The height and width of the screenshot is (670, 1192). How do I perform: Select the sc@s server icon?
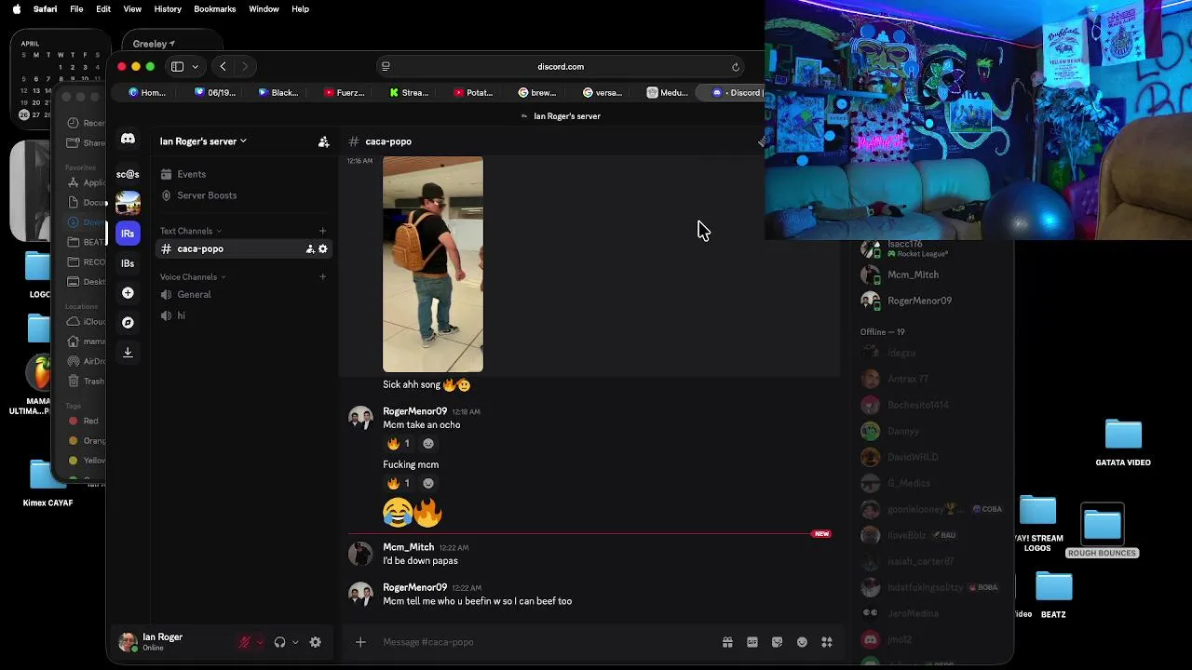tap(128, 174)
